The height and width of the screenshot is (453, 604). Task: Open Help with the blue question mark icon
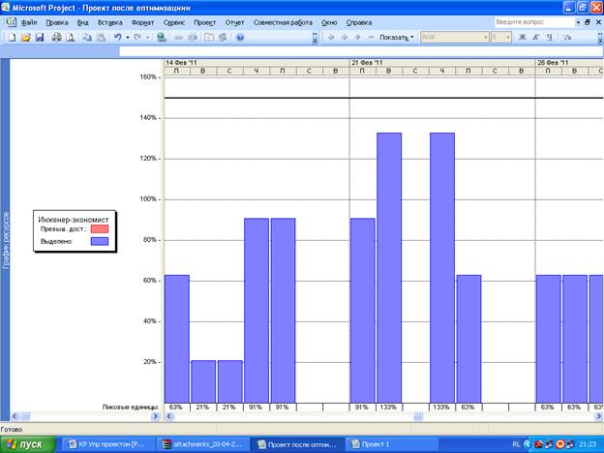tap(239, 37)
